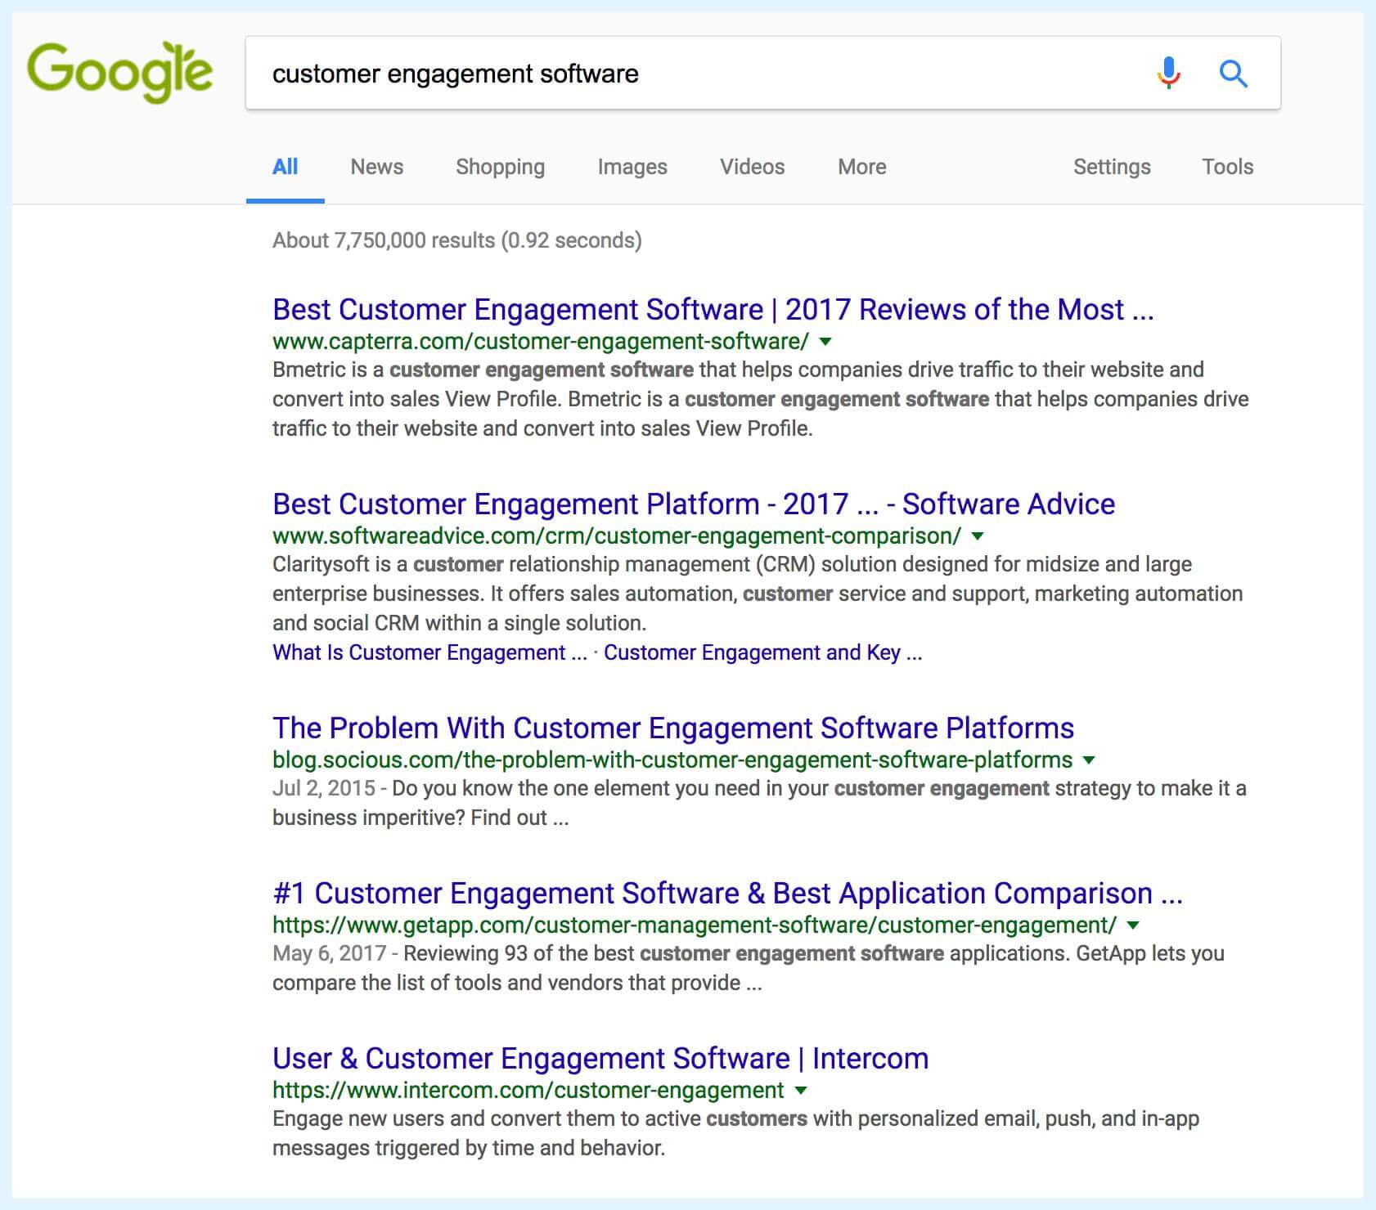Open the search Tools menu

[1227, 167]
